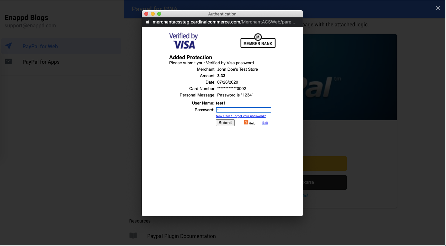Click the 'Added Protection' heading
Image resolution: width=446 pixels, height=246 pixels.
190,57
